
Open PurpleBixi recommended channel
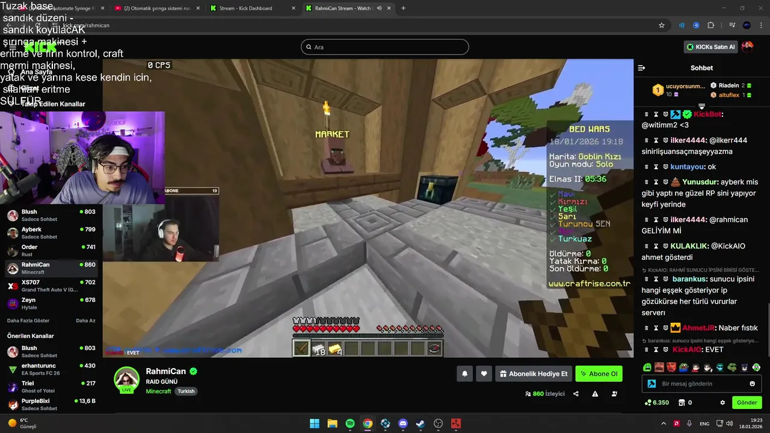51,404
